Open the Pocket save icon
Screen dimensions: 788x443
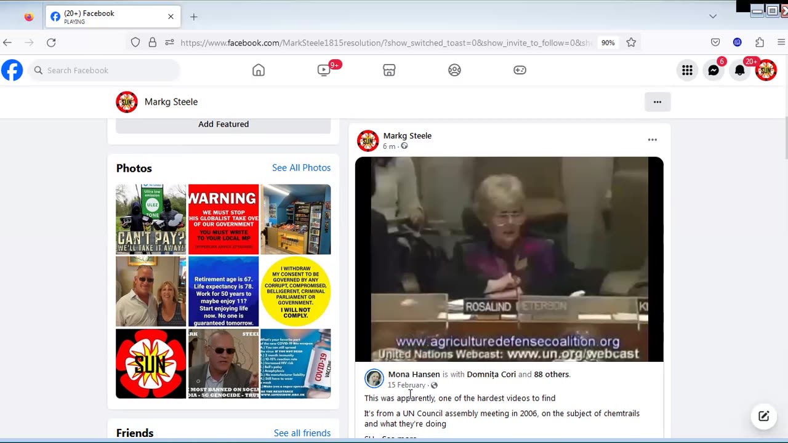click(x=715, y=42)
